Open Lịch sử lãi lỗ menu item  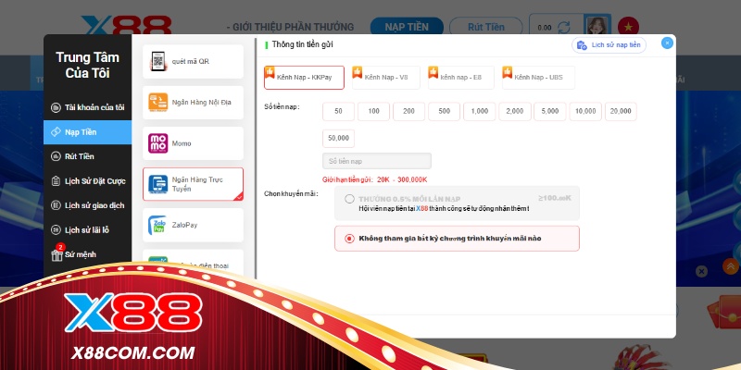pyautogui.click(x=87, y=229)
